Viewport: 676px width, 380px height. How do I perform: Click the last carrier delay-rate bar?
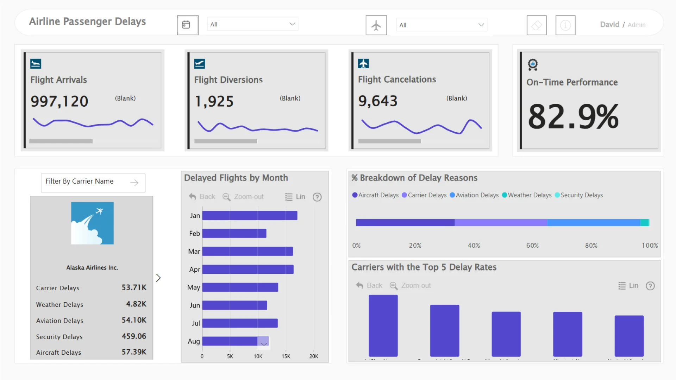point(629,336)
